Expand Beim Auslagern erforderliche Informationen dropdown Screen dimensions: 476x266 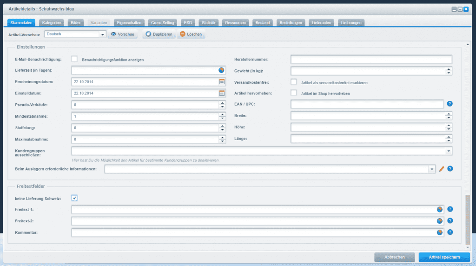click(432, 169)
